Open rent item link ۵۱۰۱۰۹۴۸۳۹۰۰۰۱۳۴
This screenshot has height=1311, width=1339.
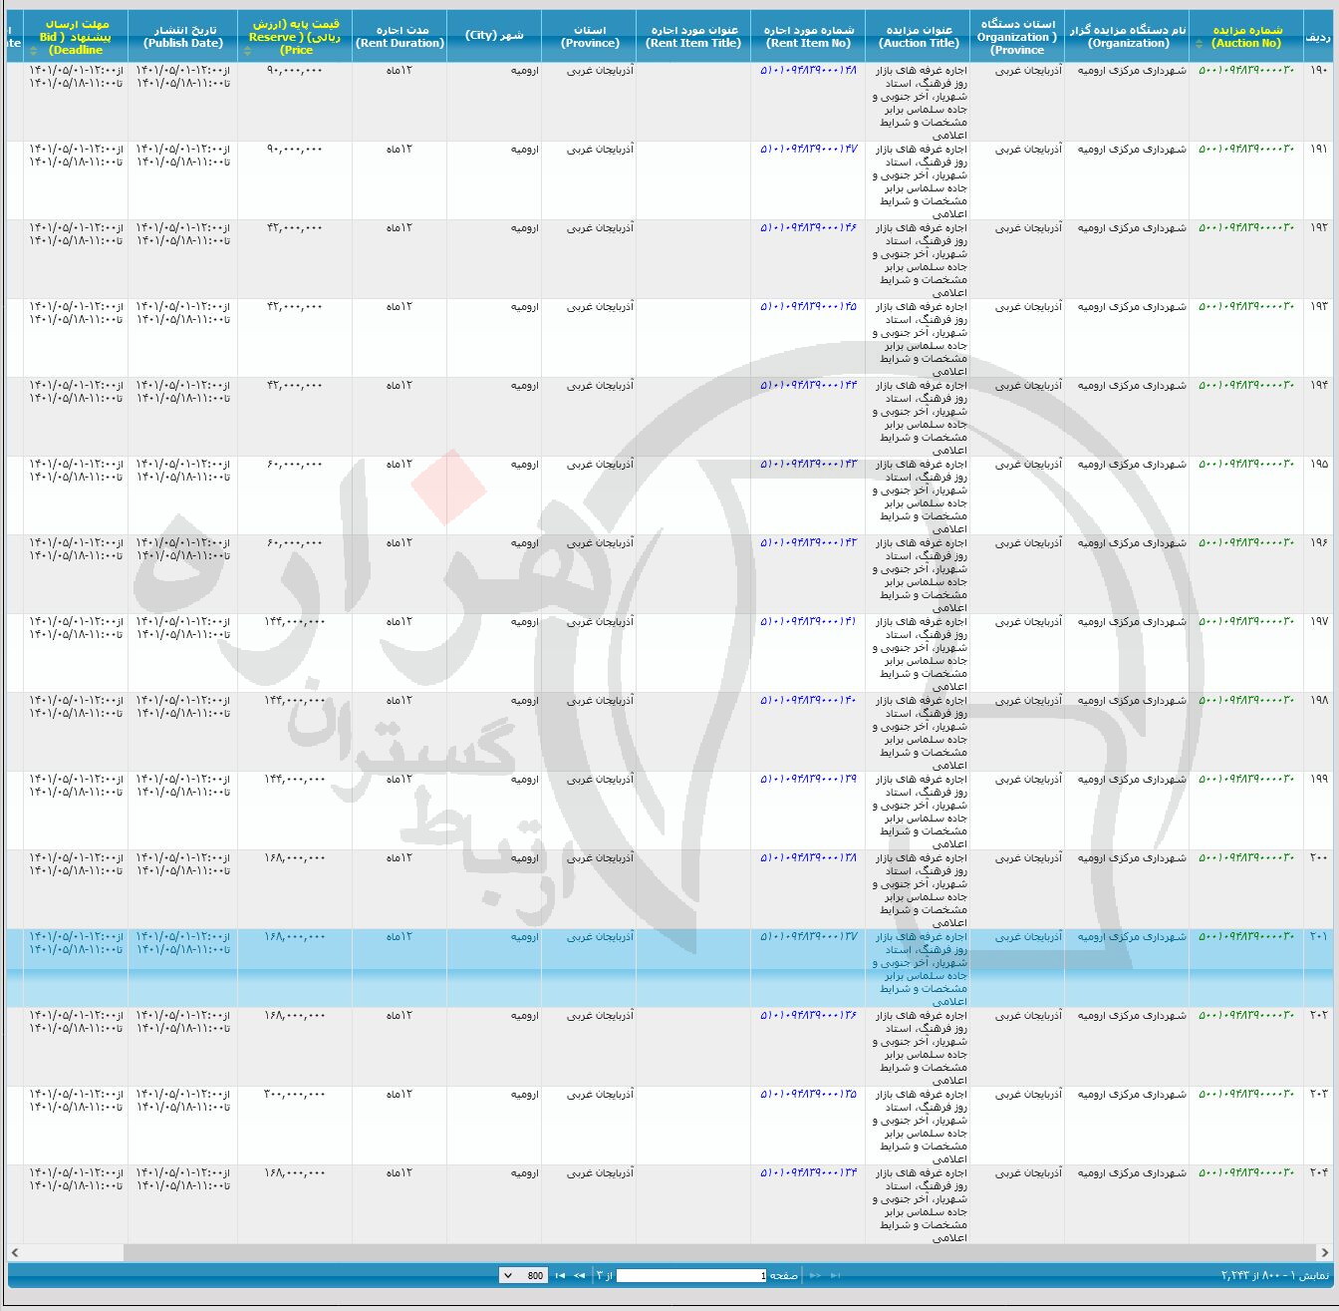[808, 1173]
